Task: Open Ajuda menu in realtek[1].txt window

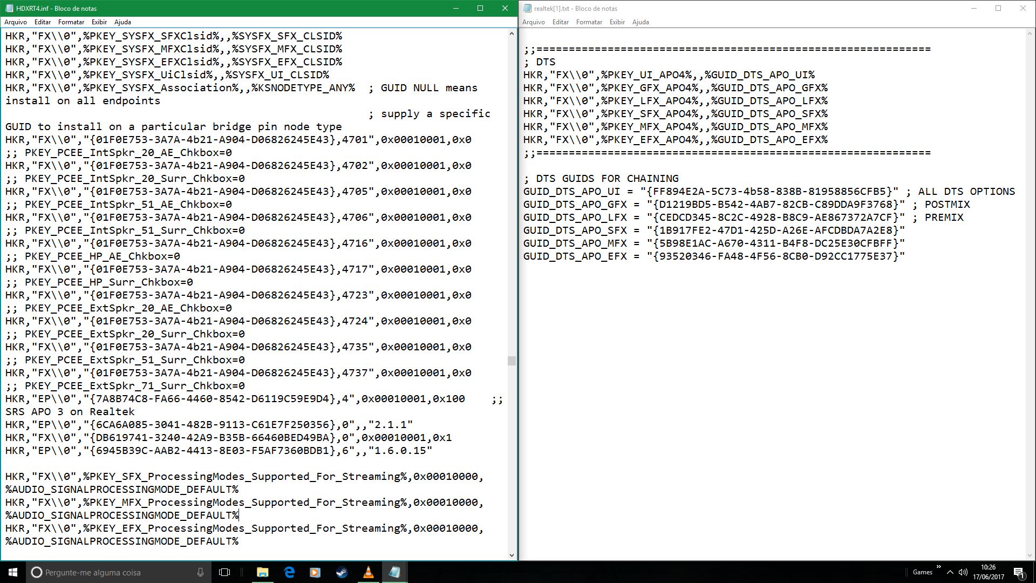Action: tap(640, 22)
